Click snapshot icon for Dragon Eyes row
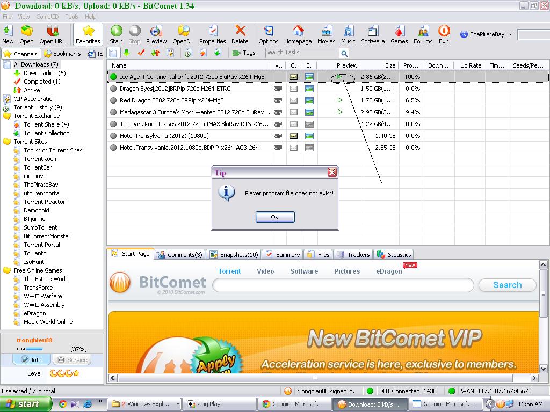The height and width of the screenshot is (412, 550). pos(309,89)
